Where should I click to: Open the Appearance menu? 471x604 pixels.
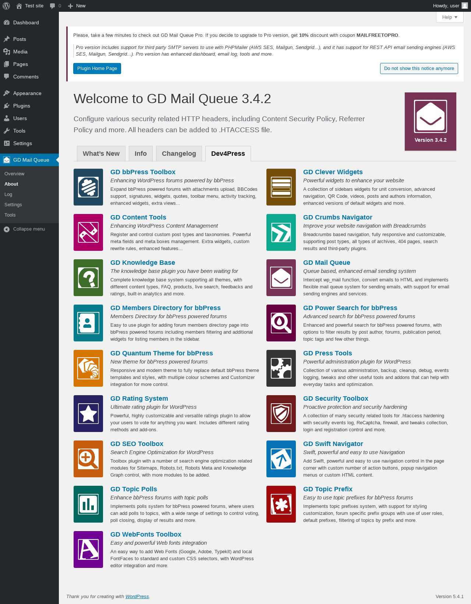tap(29, 93)
